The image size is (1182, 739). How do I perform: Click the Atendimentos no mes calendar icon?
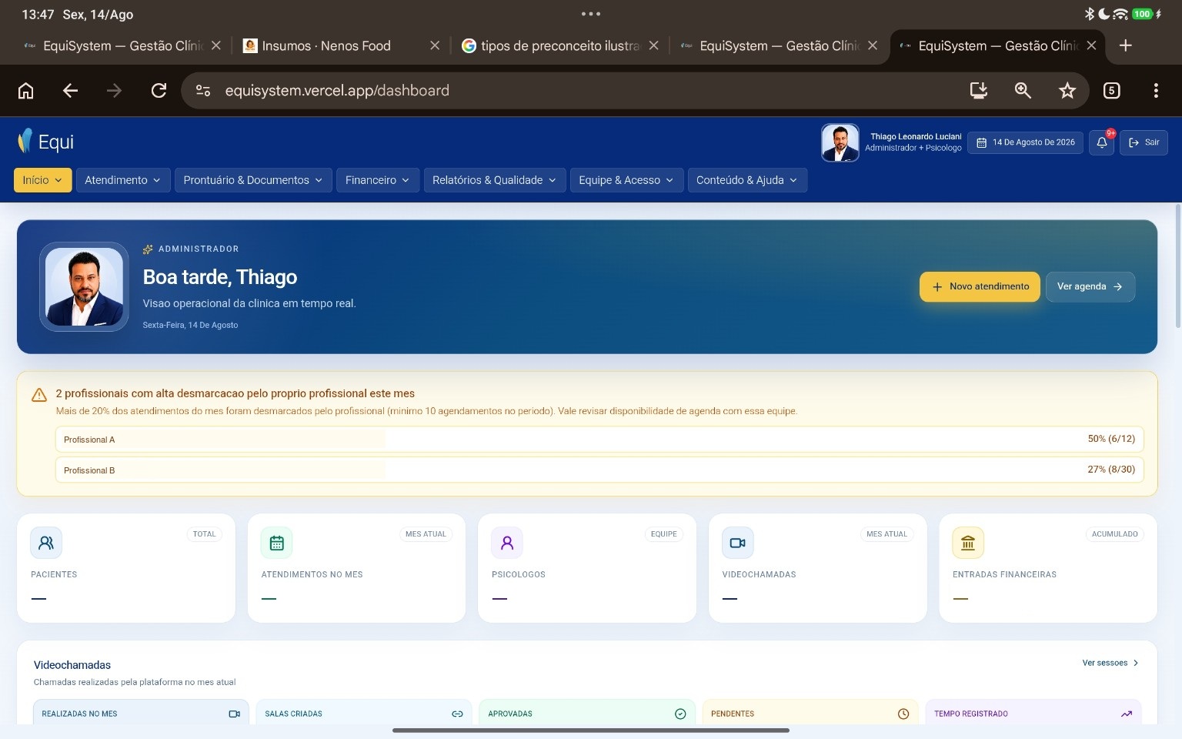(277, 543)
